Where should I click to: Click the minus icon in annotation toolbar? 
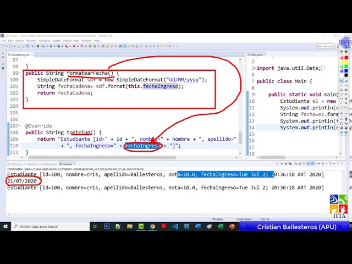(x=346, y=113)
